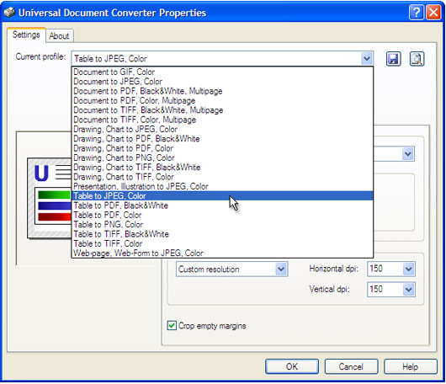Open the Vertical dpi dropdown
446x384 pixels.
pos(408,290)
